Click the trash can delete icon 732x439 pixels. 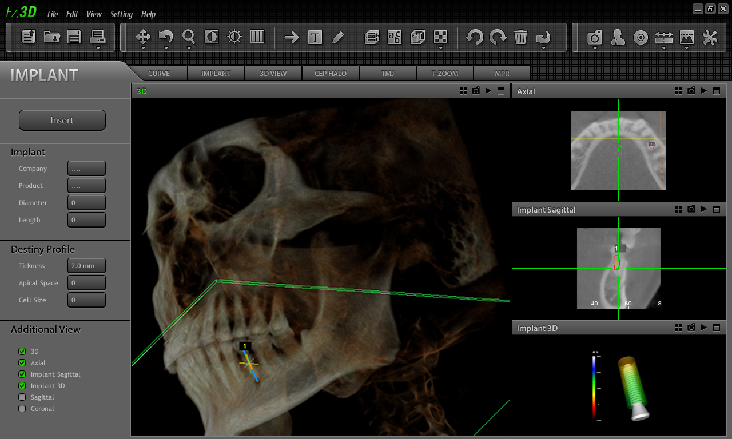(x=520, y=37)
